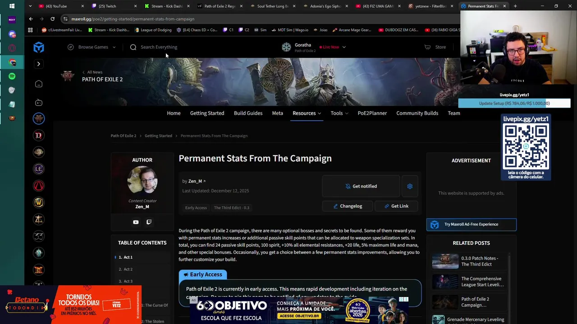Select the Path of Exile 2 sidebar icon
577x324 pixels.
39,118
